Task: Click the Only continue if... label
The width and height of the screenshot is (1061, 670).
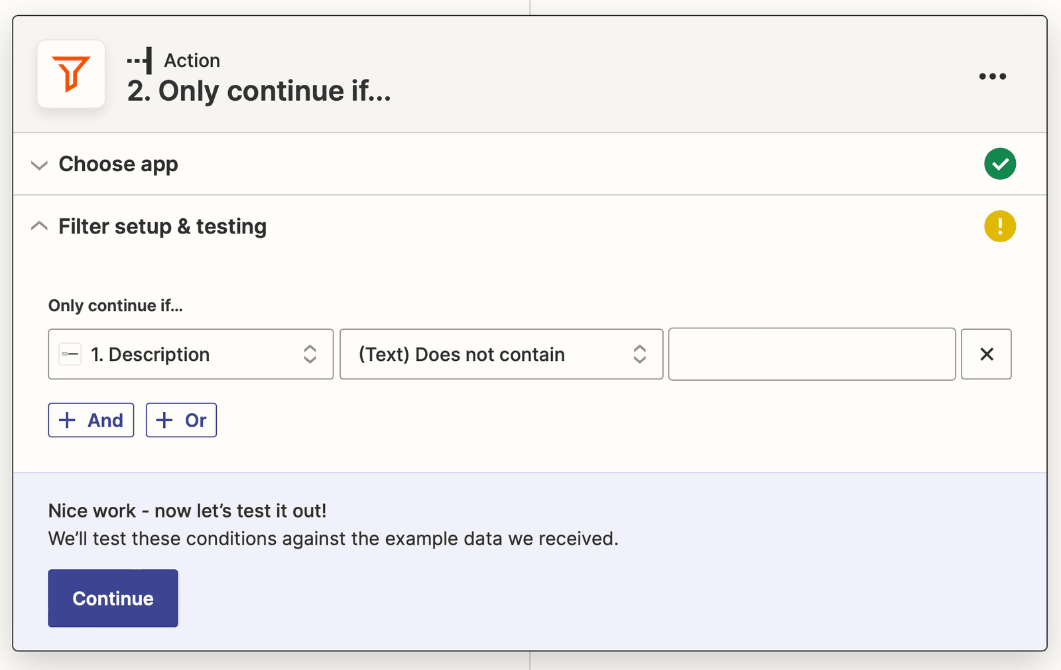Action: coord(115,306)
